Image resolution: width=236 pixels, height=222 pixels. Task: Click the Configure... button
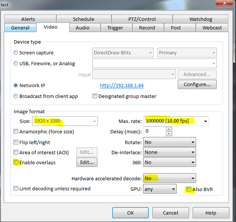[x=197, y=84]
